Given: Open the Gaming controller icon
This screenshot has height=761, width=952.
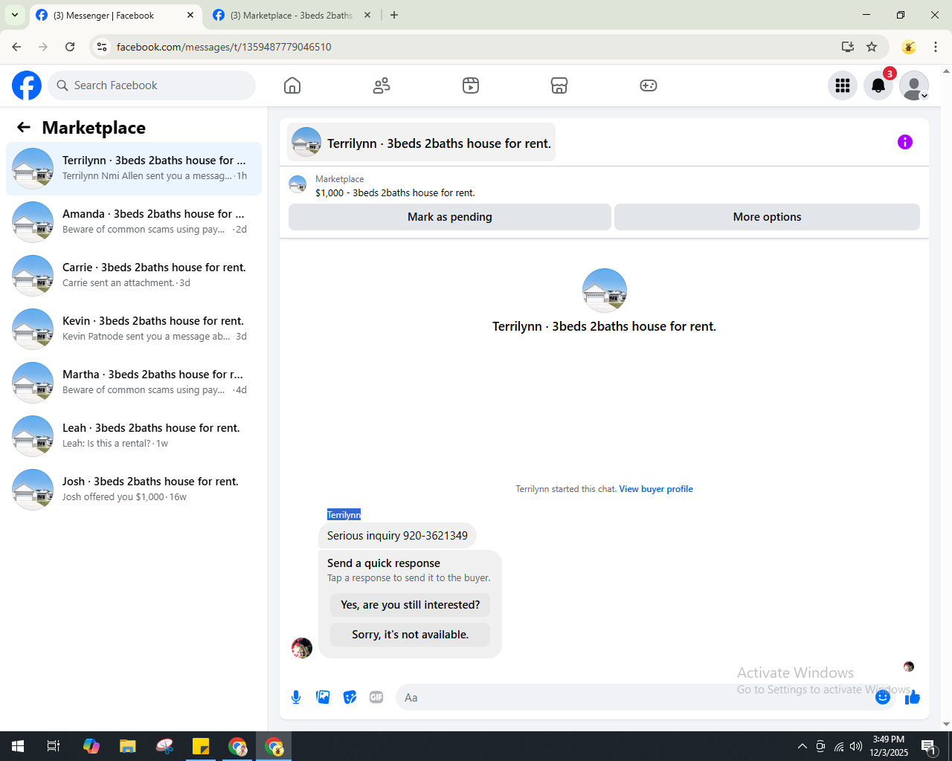Looking at the screenshot, I should [649, 85].
